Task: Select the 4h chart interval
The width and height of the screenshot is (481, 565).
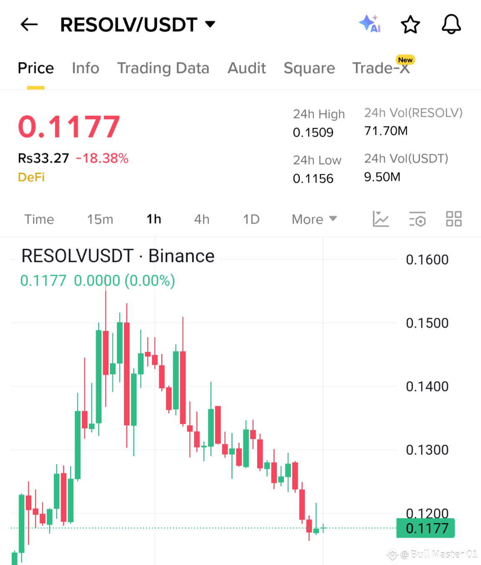Action: click(x=201, y=219)
